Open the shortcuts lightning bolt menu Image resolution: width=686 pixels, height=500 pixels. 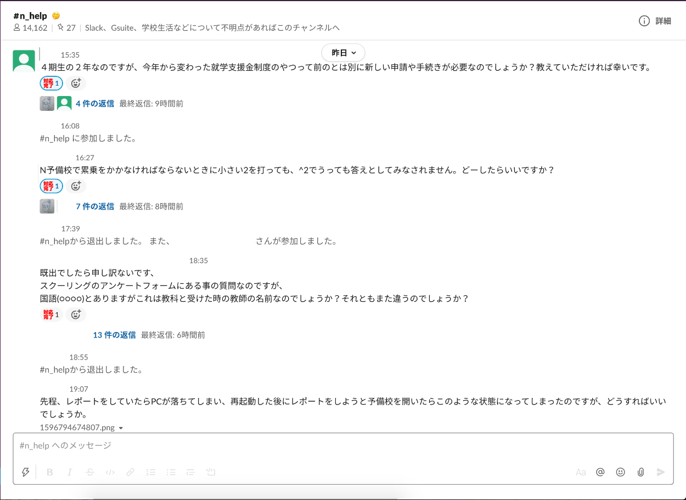[25, 472]
